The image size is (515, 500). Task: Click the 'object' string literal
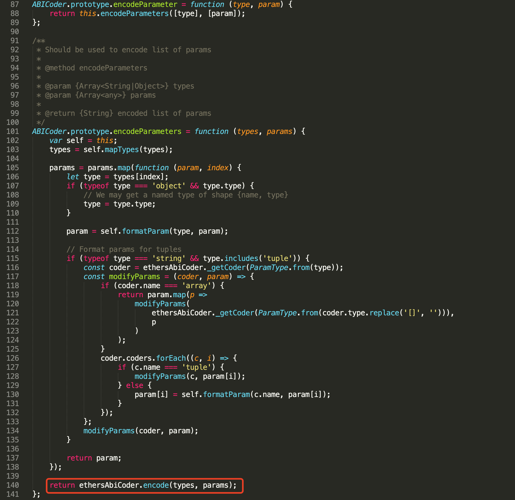click(x=168, y=186)
